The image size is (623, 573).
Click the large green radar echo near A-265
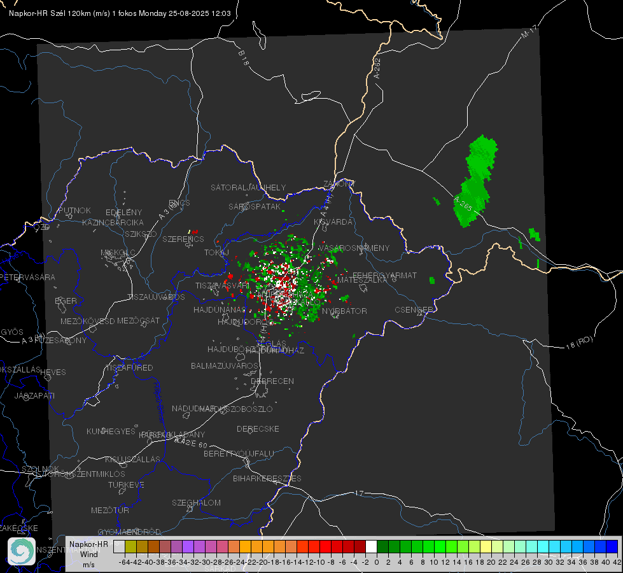476,181
